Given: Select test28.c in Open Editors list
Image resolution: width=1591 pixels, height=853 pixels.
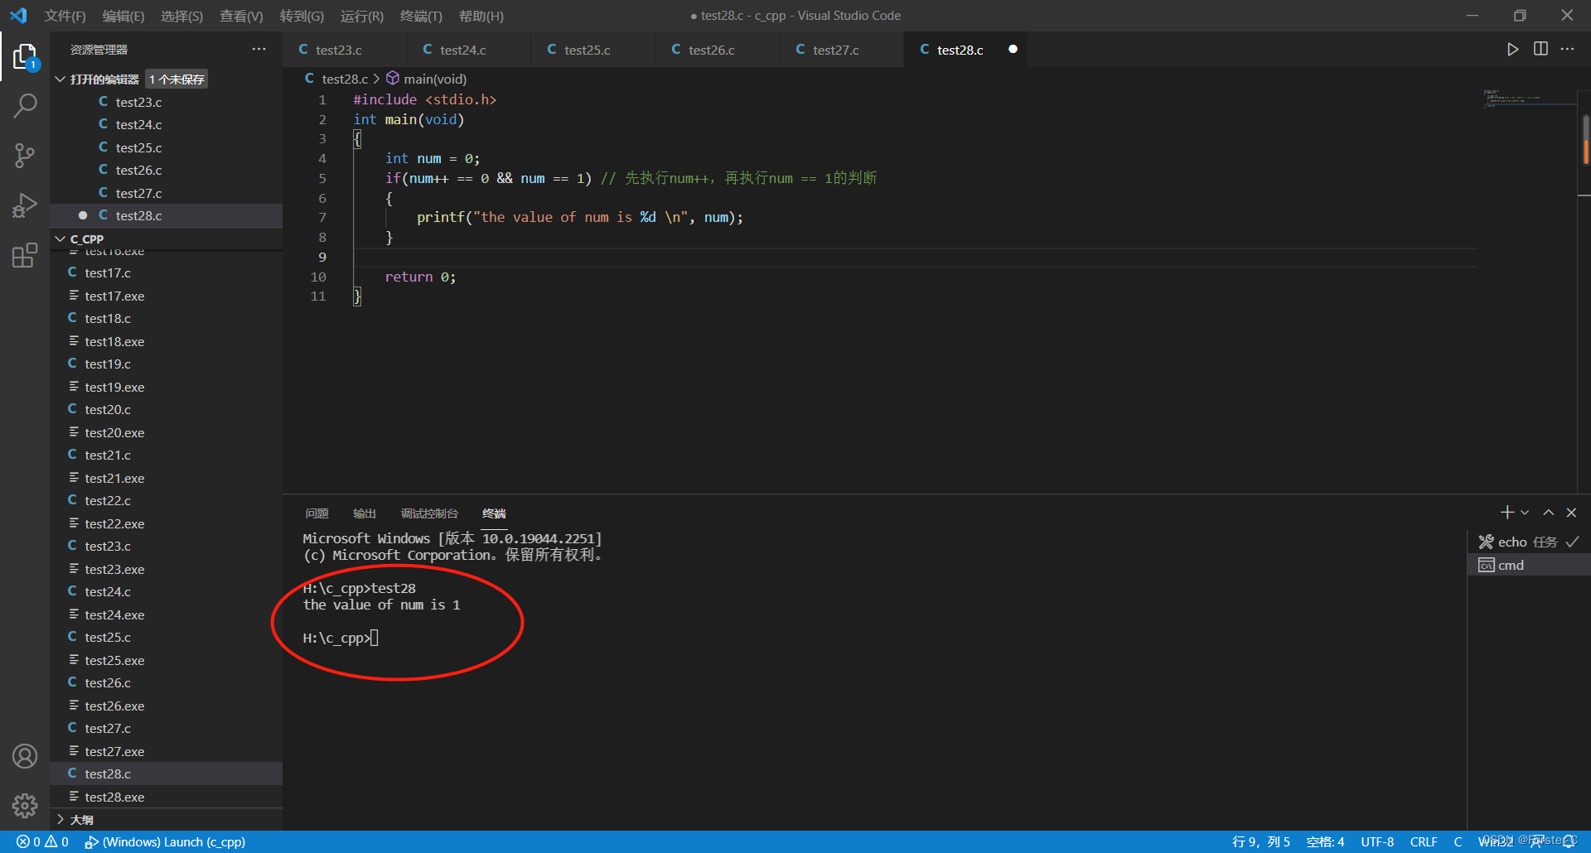Looking at the screenshot, I should pos(166,215).
